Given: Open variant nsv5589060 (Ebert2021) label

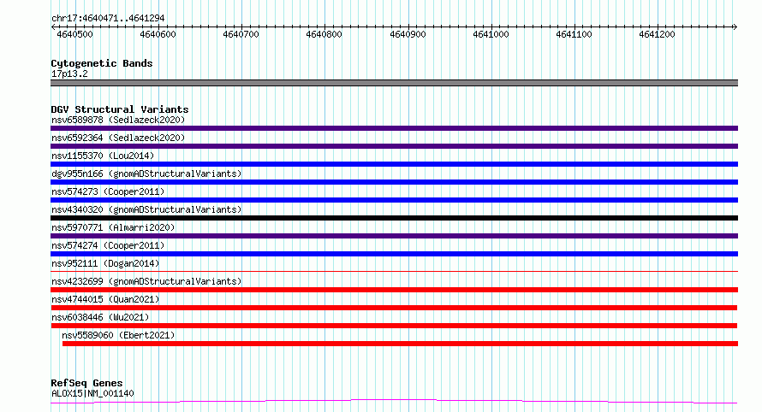Looking at the screenshot, I should click(118, 335).
